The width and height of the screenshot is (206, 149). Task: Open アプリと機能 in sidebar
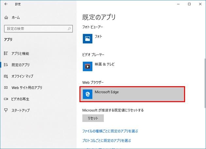(x=20, y=53)
